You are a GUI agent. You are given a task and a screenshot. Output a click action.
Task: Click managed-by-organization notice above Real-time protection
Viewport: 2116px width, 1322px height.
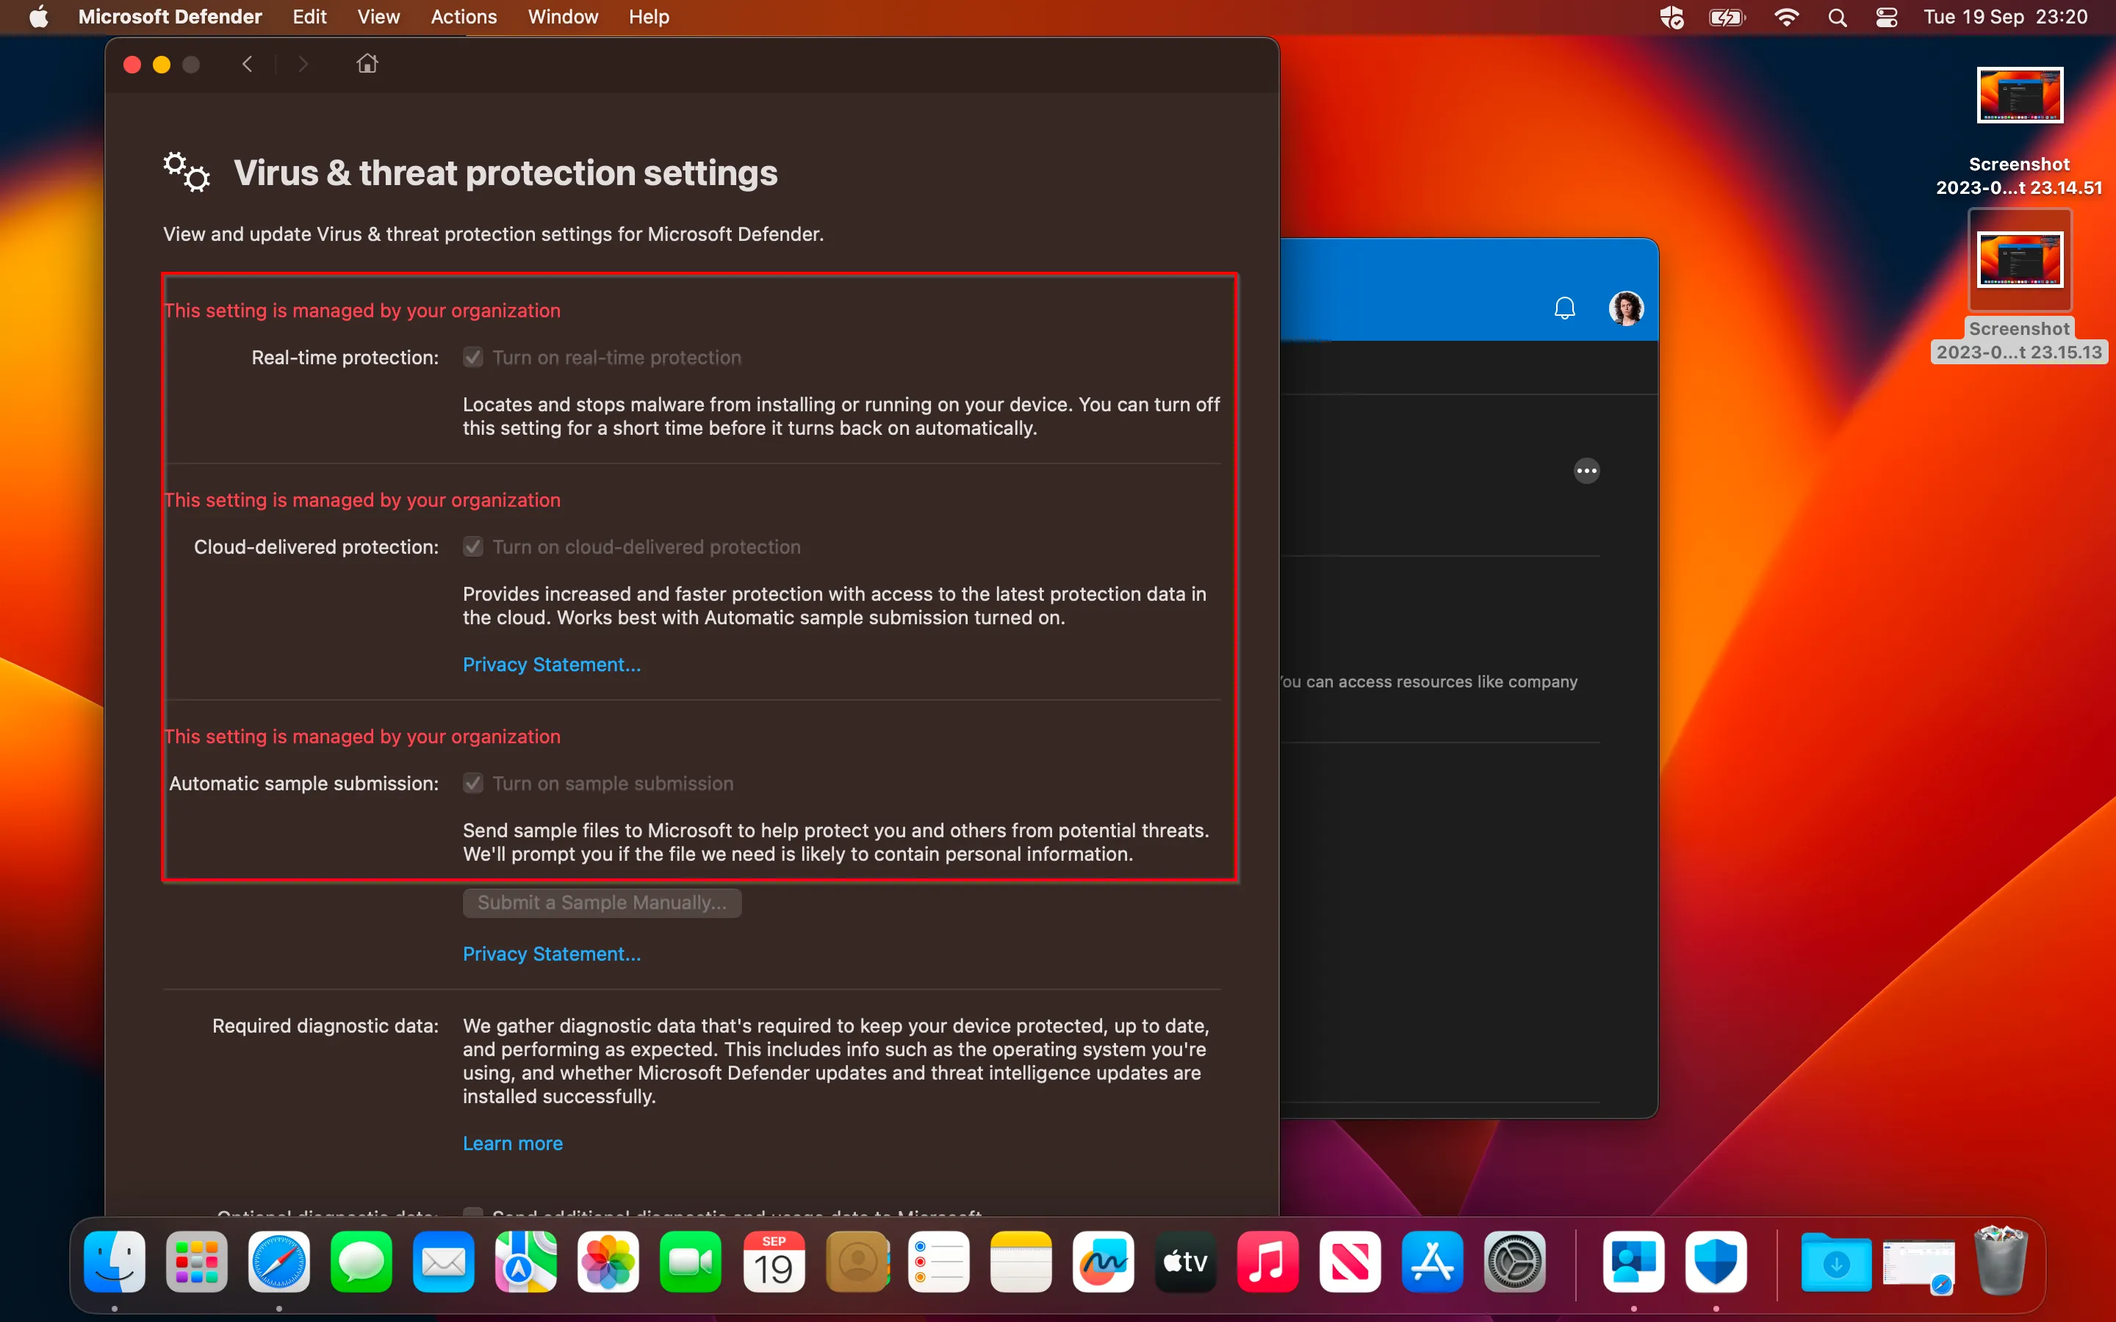[362, 311]
